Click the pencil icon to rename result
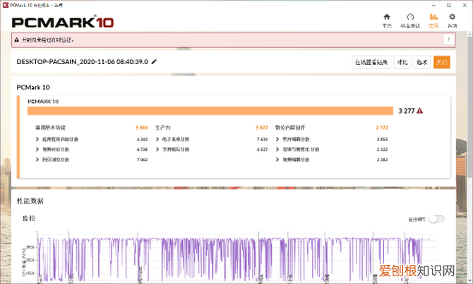The height and width of the screenshot is (284, 473). 155,61
